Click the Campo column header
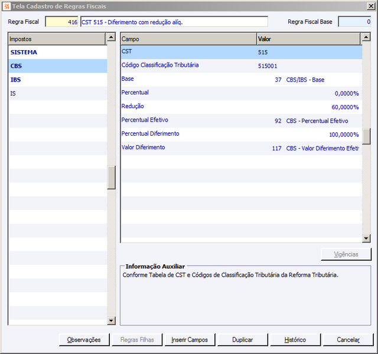Image resolution: width=378 pixels, height=354 pixels. (188, 39)
